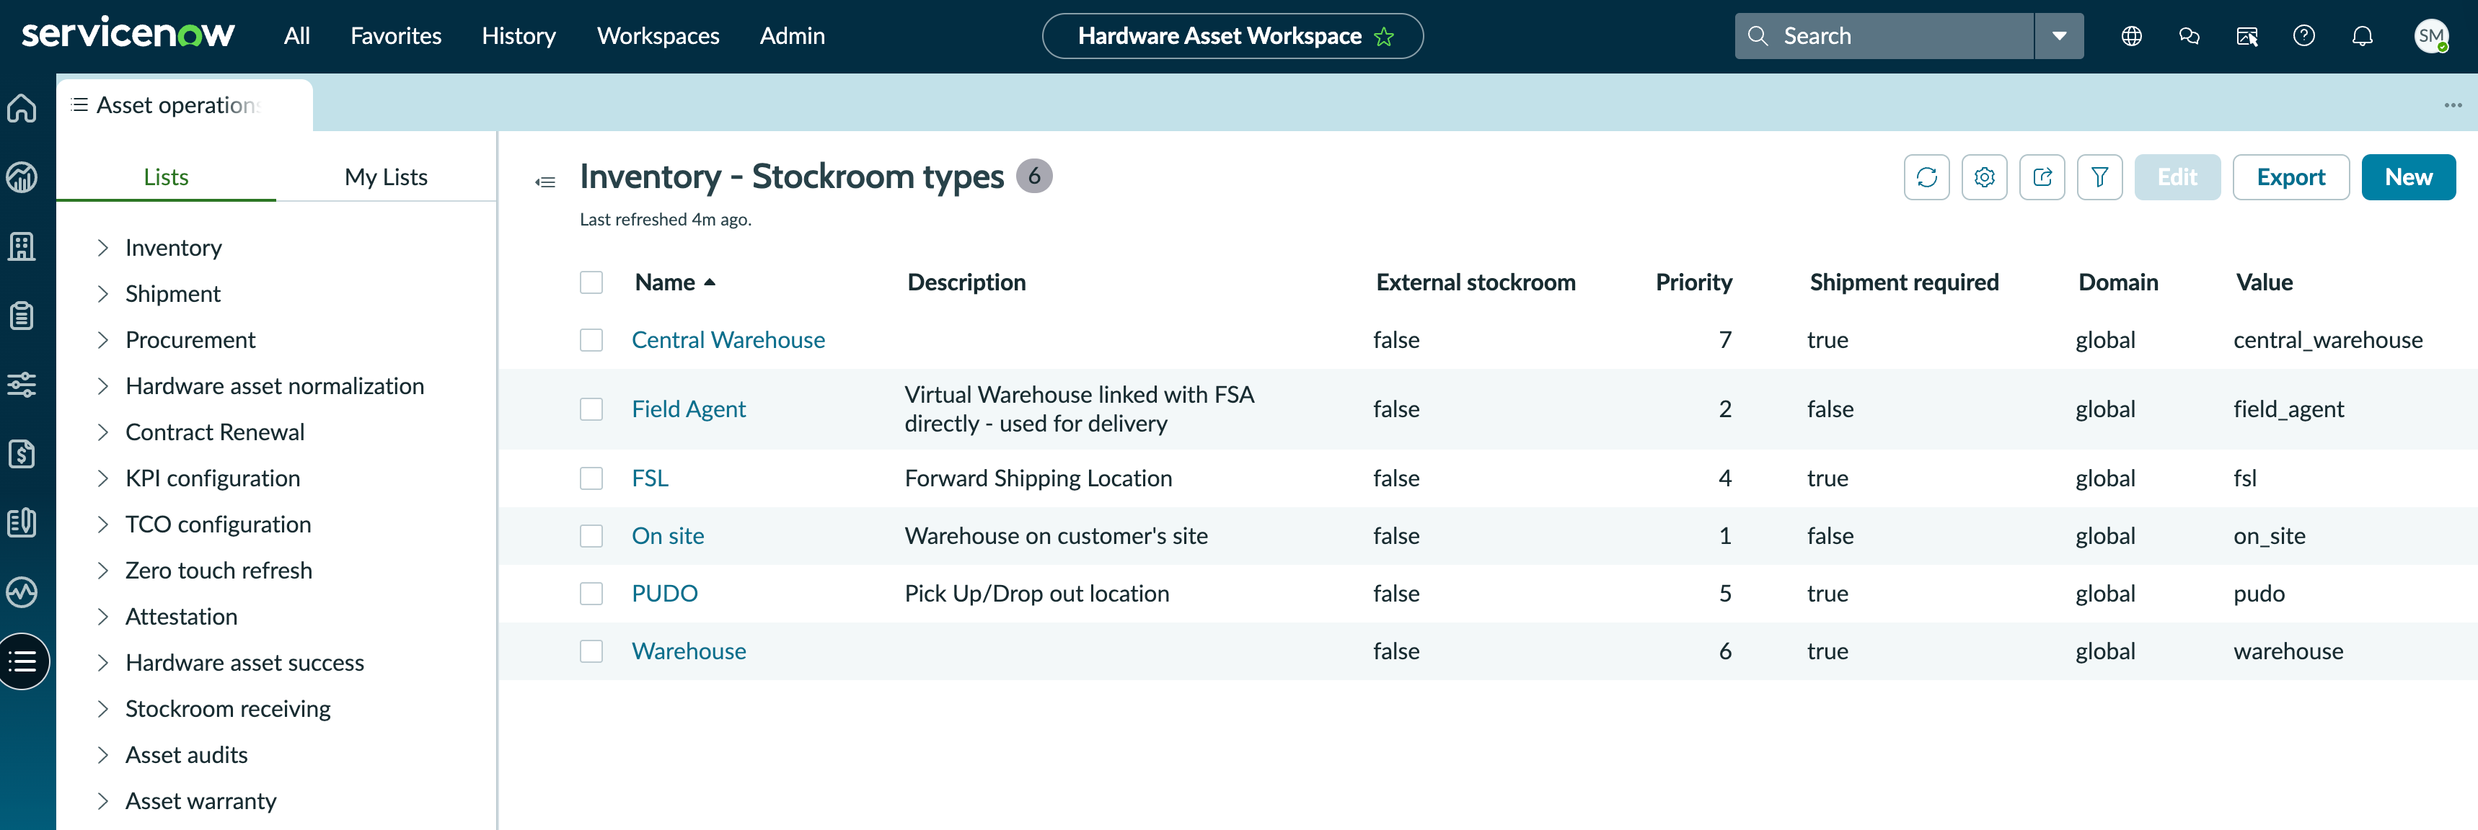Open the Admin menu
This screenshot has height=830, width=2478.
coord(792,37)
